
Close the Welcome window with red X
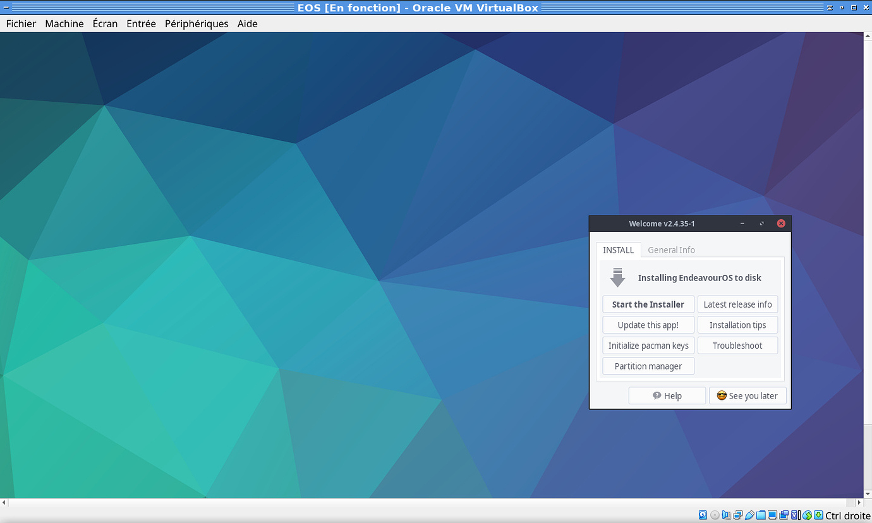pyautogui.click(x=781, y=224)
